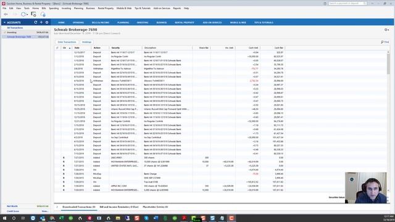The image size is (395, 222).
Task: Switch to the HOME tab
Action: (61, 23)
